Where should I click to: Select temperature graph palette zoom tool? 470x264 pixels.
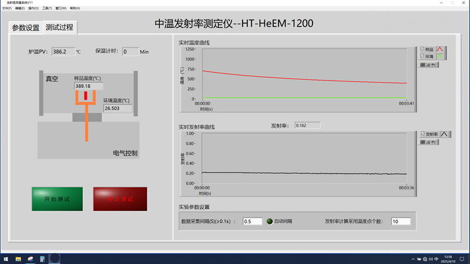(x=428, y=65)
